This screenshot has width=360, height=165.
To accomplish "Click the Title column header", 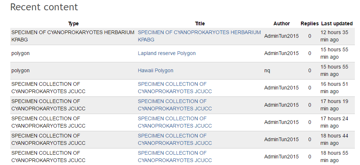I will click(200, 23).
